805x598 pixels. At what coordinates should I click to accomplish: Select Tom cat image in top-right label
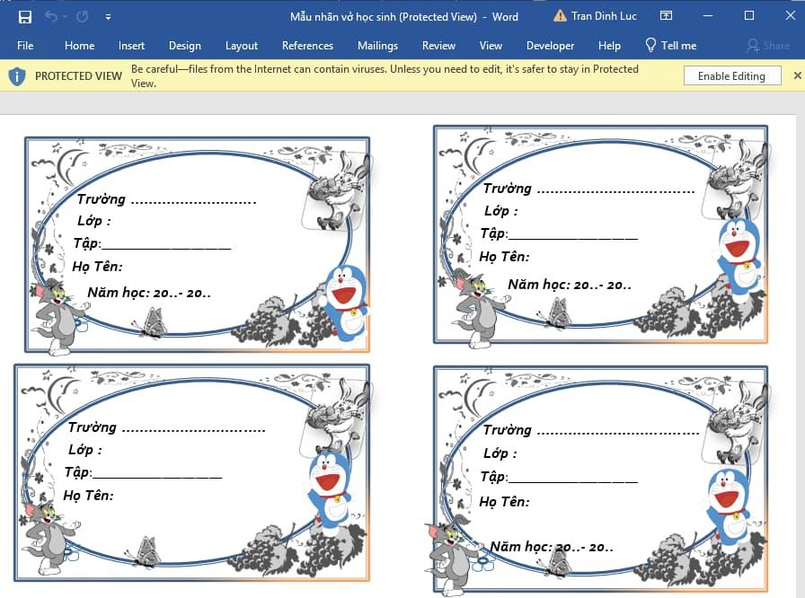coord(477,312)
